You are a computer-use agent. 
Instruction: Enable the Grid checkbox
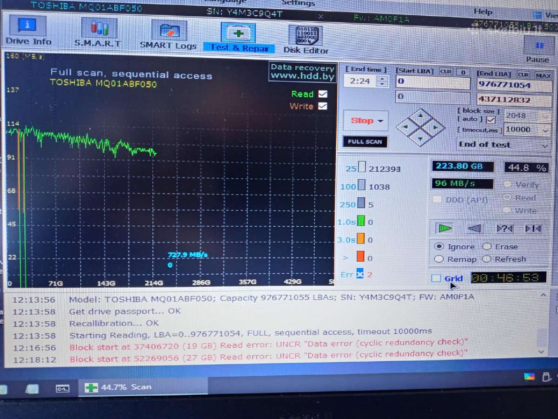tap(436, 278)
